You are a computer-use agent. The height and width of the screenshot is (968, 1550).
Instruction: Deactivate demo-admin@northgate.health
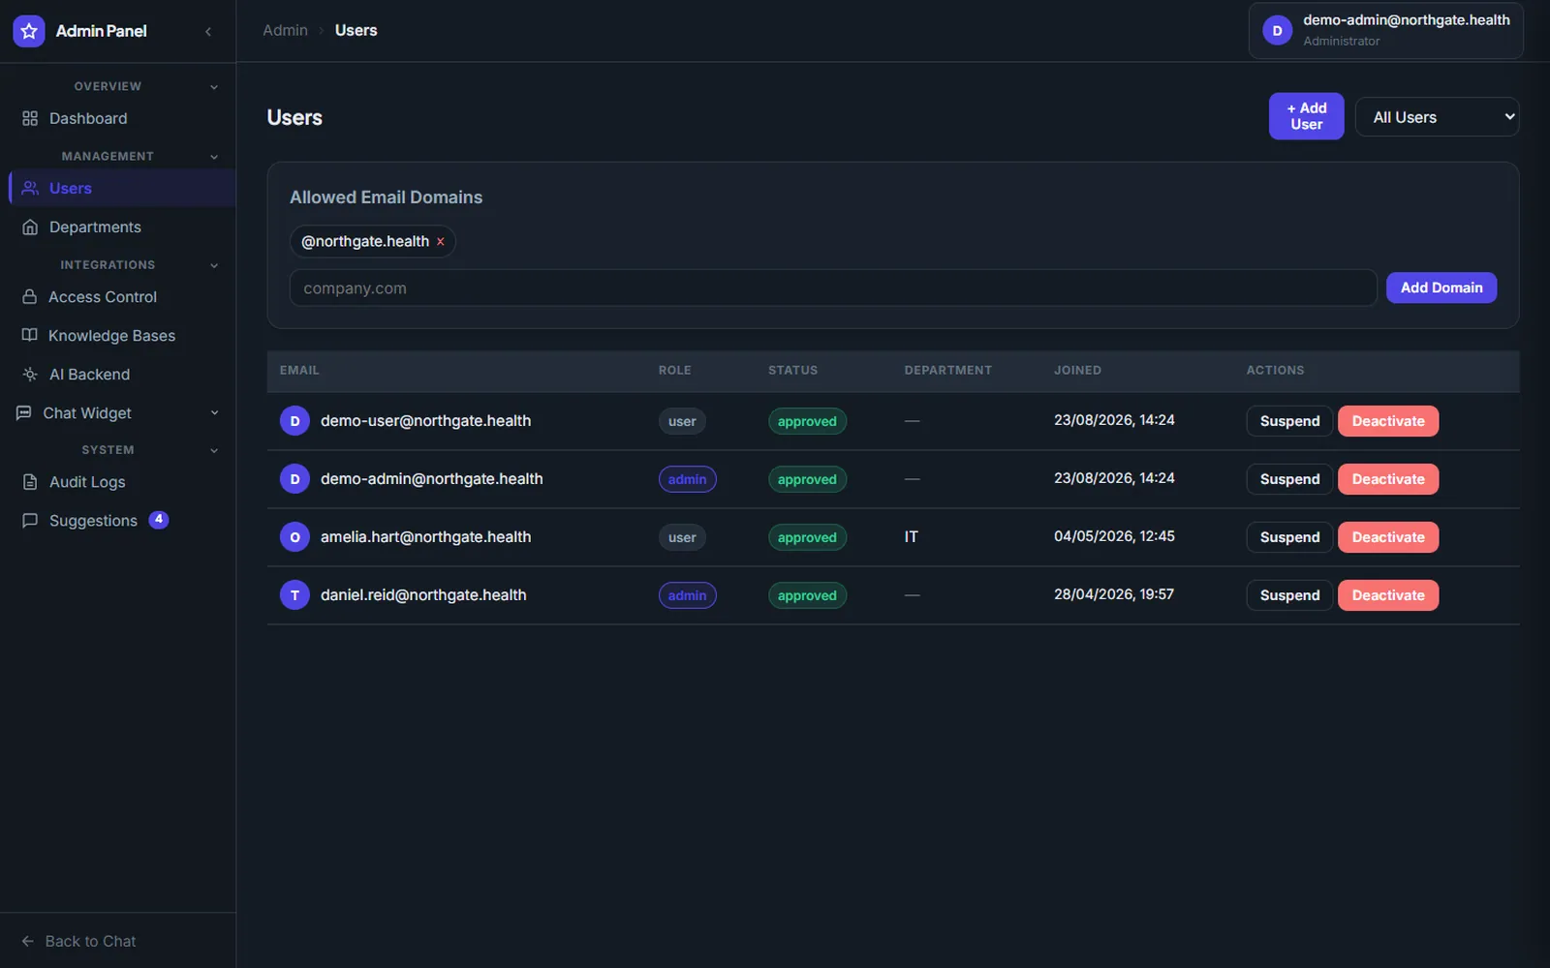1388,479
